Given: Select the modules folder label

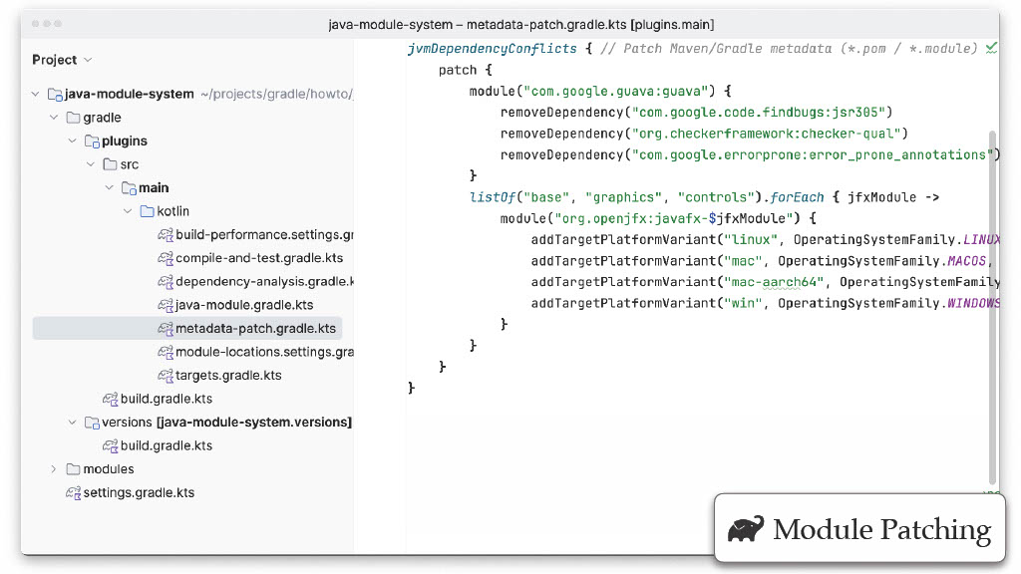Looking at the screenshot, I should (108, 469).
